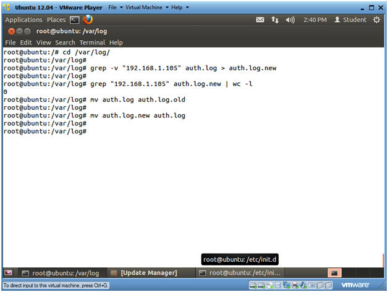This screenshot has width=388, height=292.
Task: Click the last empty terminal prompt line
Action: tap(44, 131)
